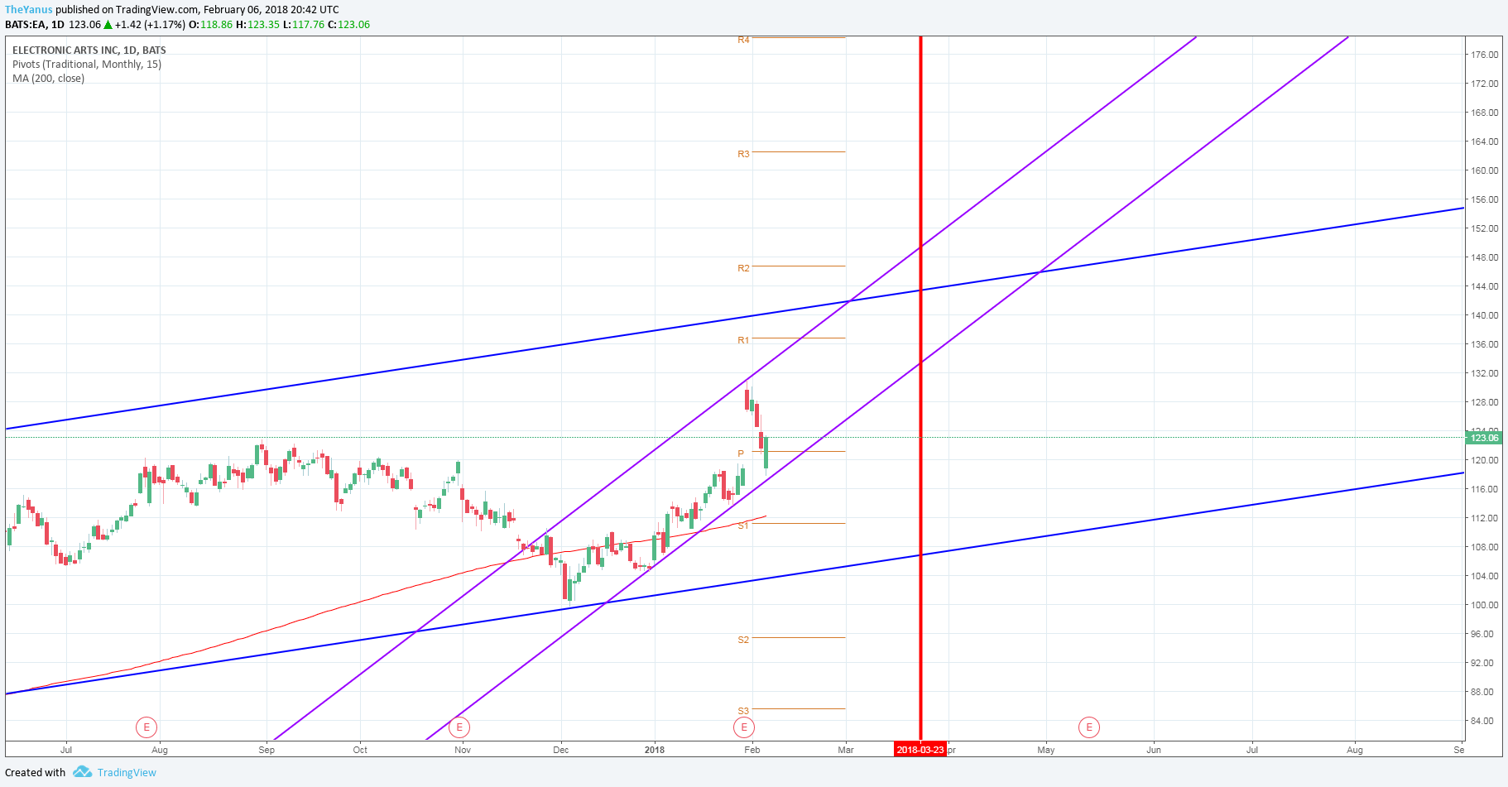
Task: Click the R4 pivot label
Action: [x=743, y=40]
